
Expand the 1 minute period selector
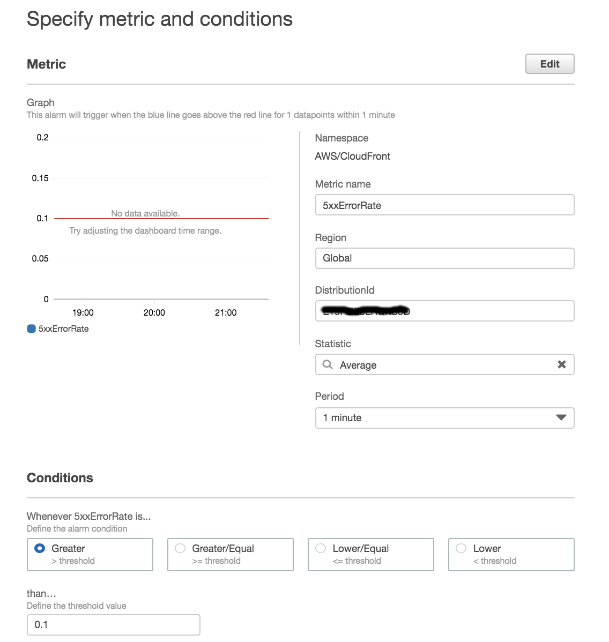point(444,417)
